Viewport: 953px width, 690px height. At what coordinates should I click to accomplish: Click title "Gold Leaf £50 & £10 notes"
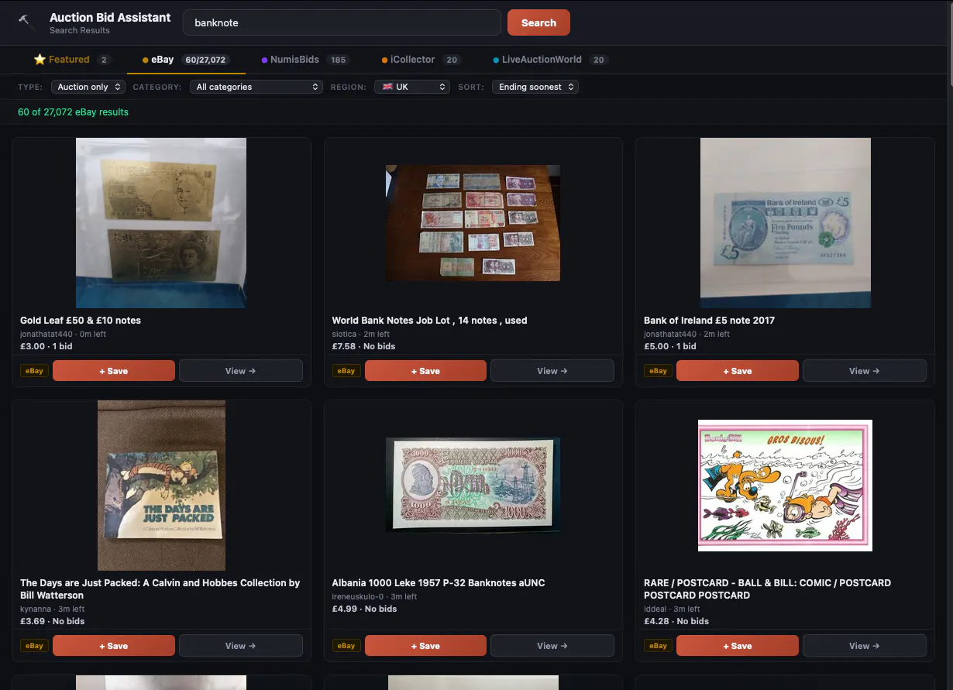pyautogui.click(x=81, y=321)
